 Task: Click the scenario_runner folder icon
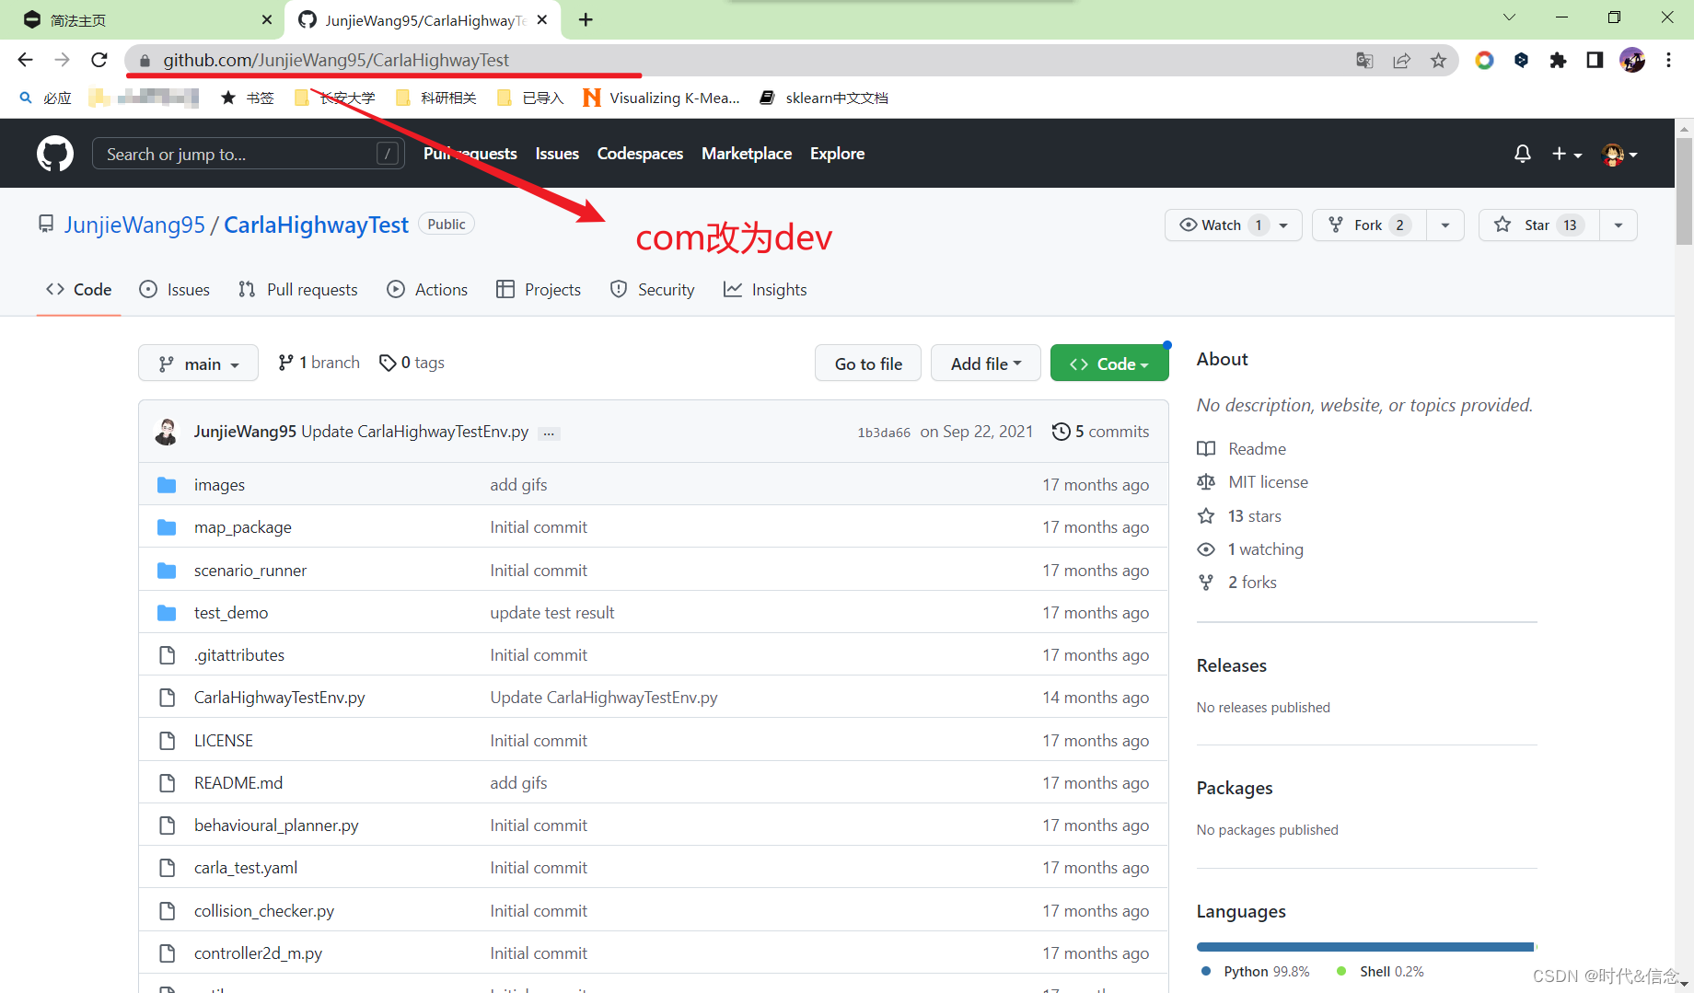tap(167, 571)
